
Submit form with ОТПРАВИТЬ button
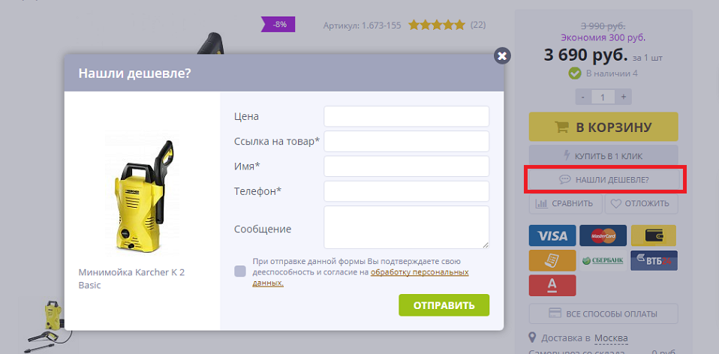click(x=444, y=305)
